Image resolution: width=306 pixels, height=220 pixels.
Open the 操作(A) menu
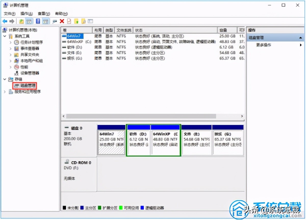[27, 14]
